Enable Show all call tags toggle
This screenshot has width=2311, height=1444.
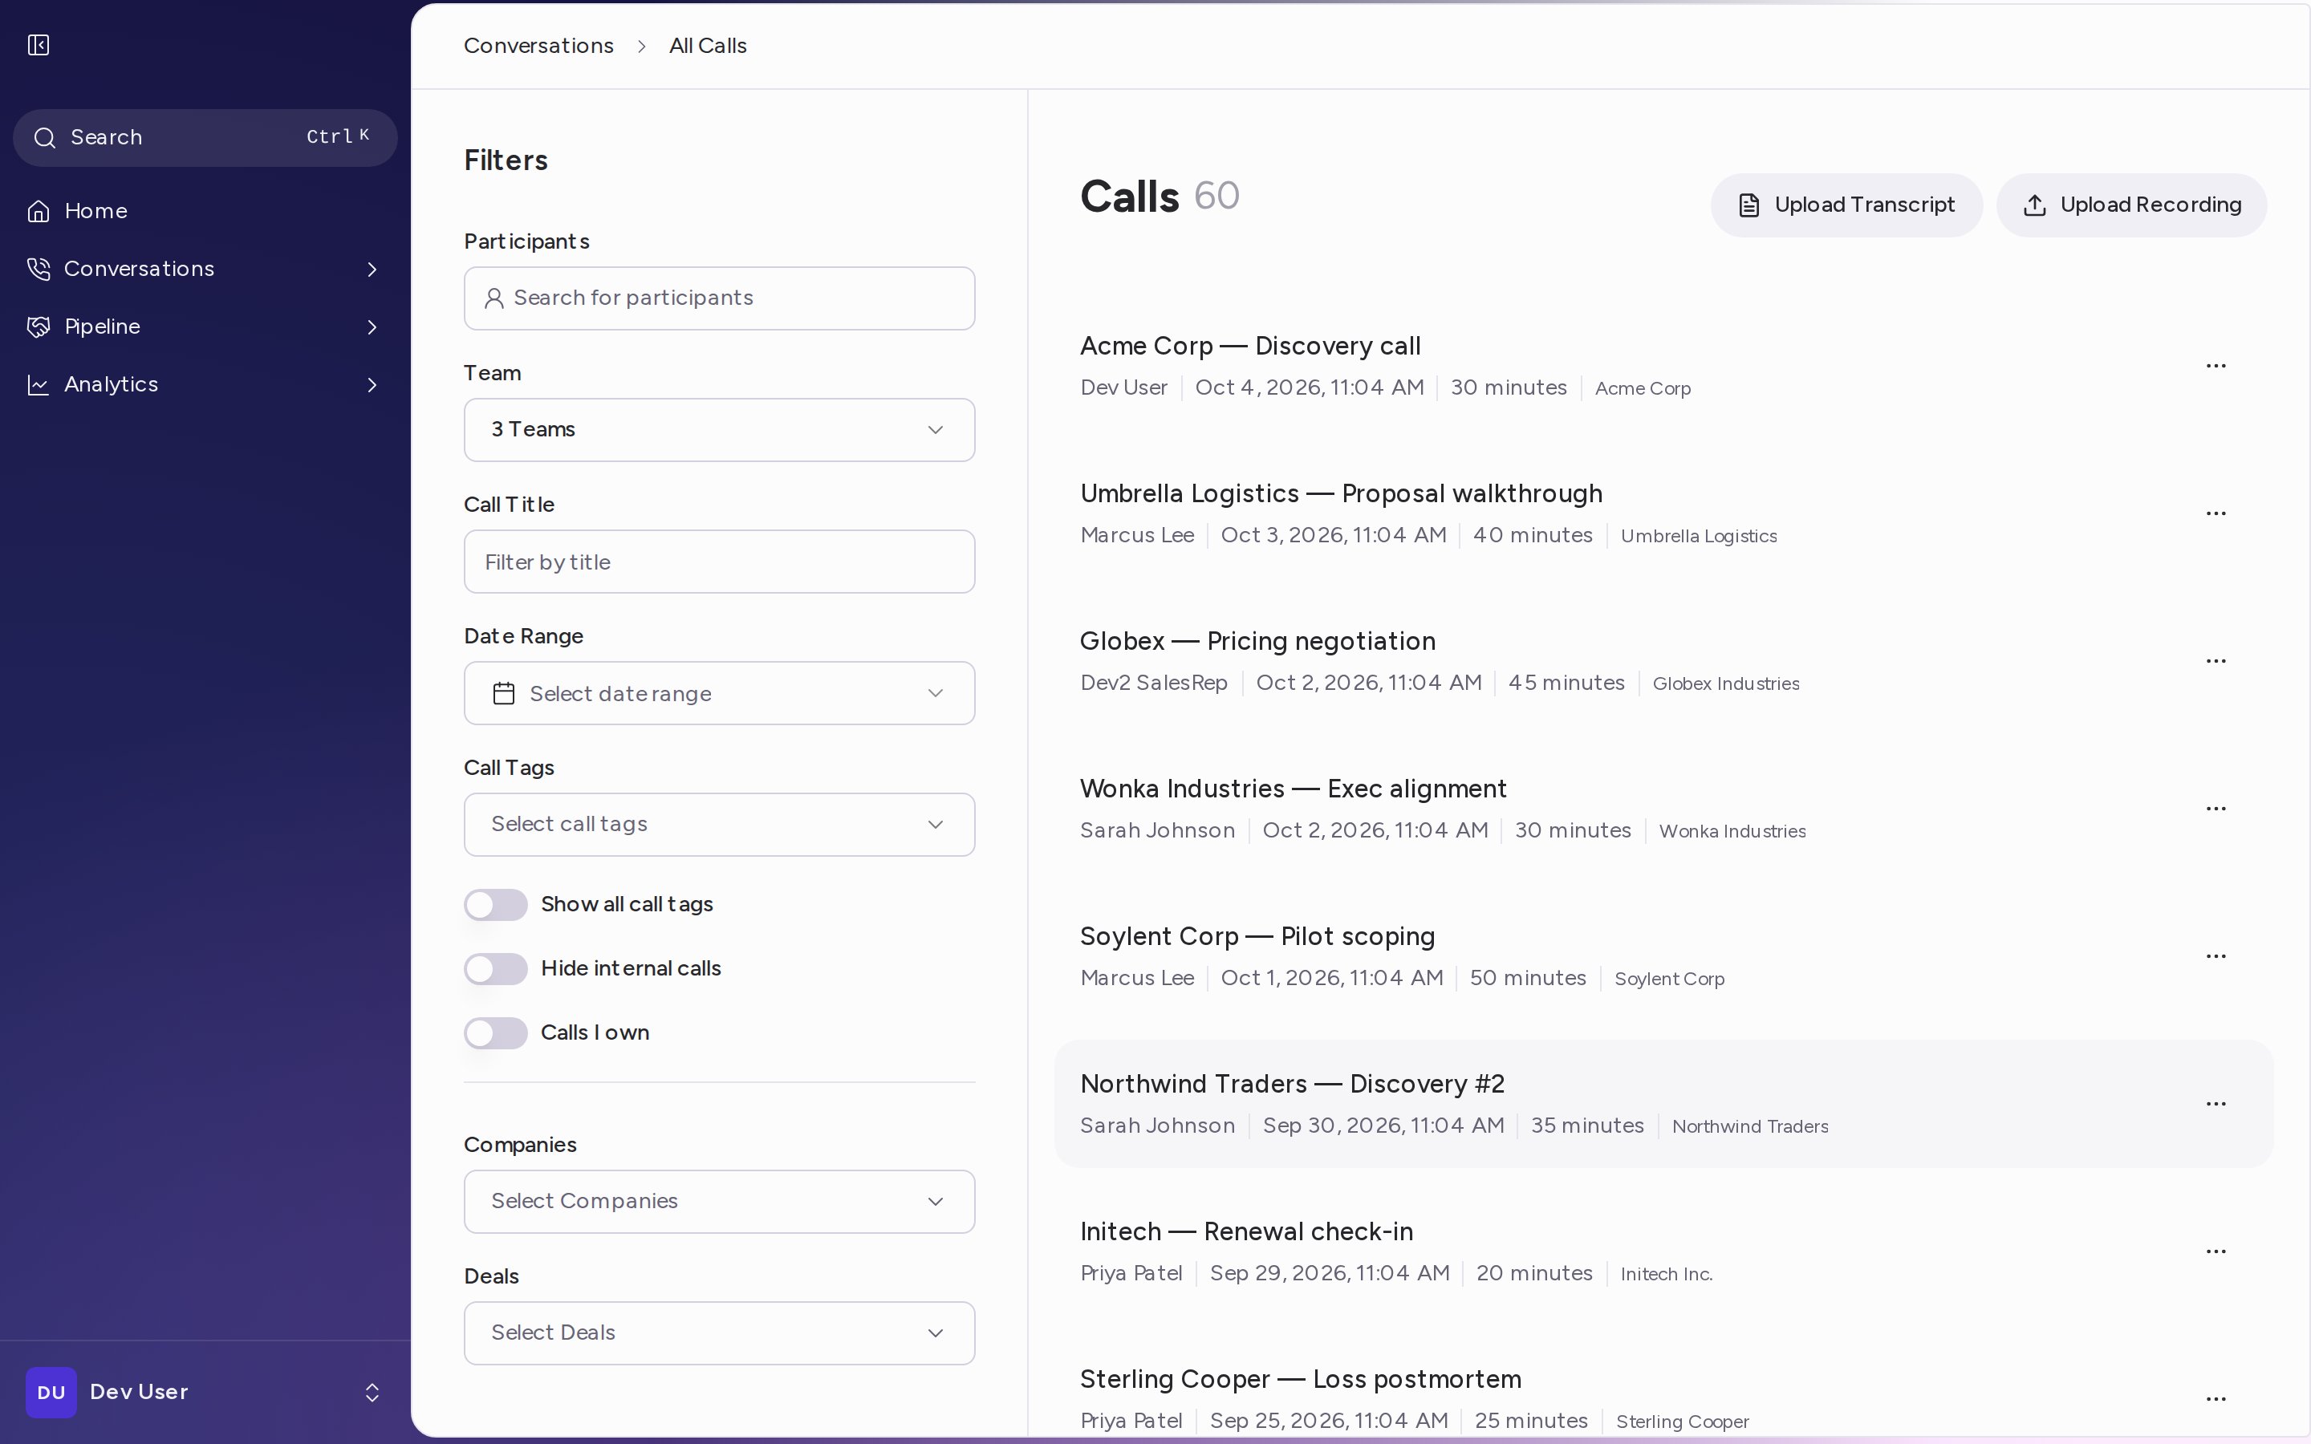pos(496,904)
